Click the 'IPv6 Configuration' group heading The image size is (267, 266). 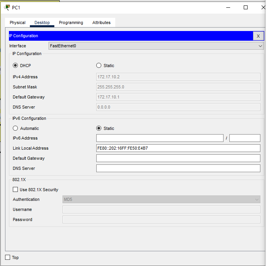(x=29, y=118)
